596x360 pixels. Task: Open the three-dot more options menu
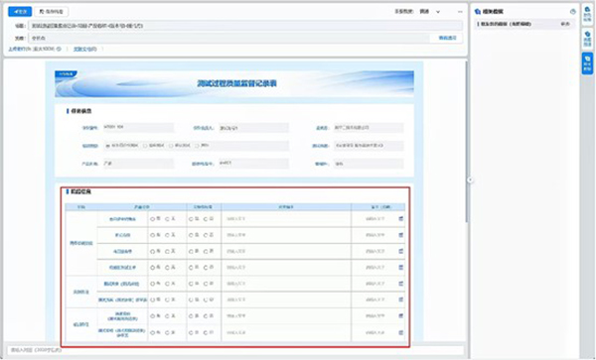coord(460,11)
